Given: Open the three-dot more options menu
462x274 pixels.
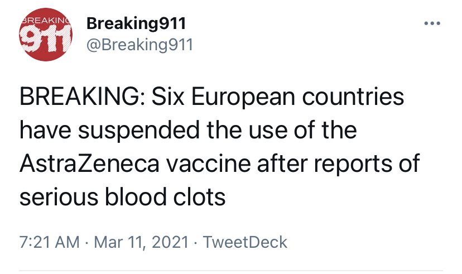Looking at the screenshot, I should click(x=432, y=23).
